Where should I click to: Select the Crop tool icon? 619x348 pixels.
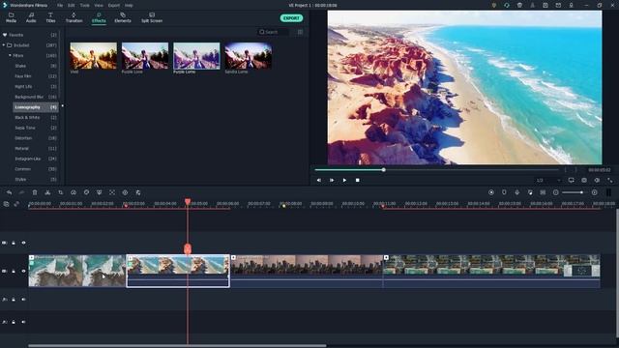point(60,192)
